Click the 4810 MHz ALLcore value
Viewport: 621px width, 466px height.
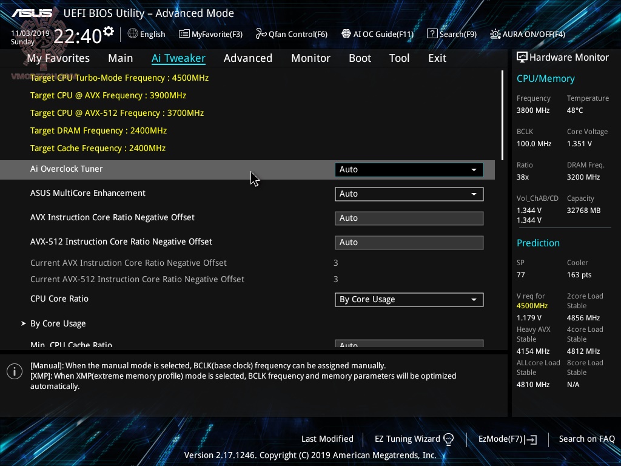tap(532, 384)
